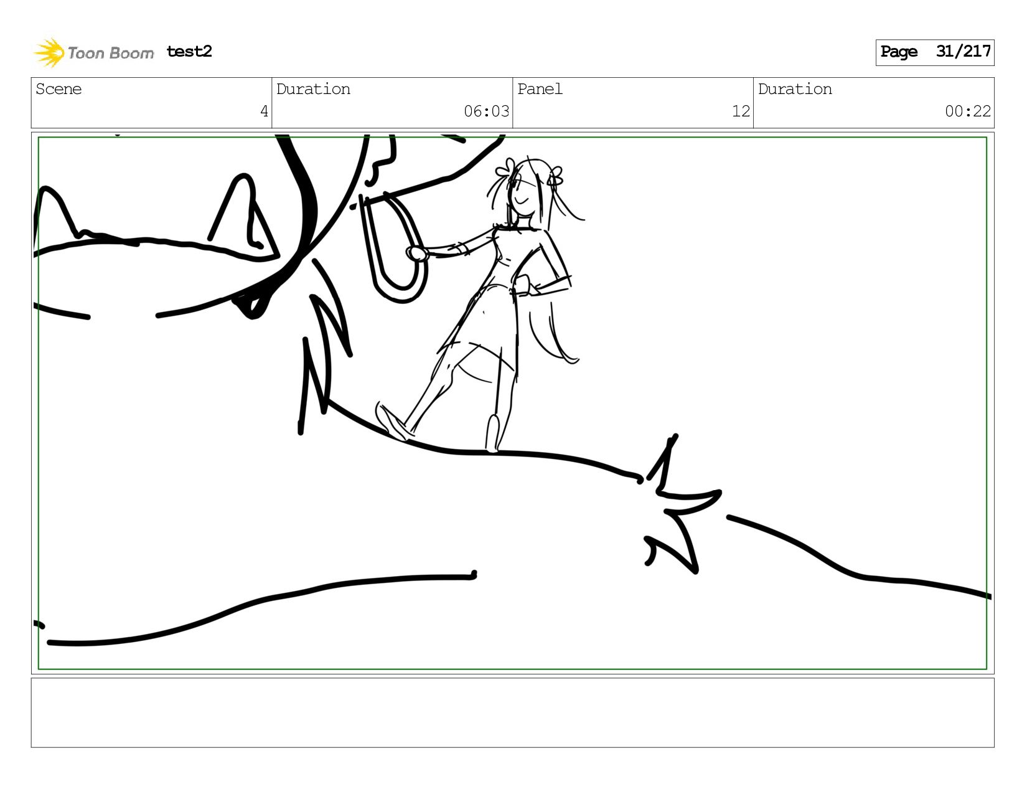The image size is (1027, 794).
Task: Click the project name "test2"
Action: coord(189,52)
